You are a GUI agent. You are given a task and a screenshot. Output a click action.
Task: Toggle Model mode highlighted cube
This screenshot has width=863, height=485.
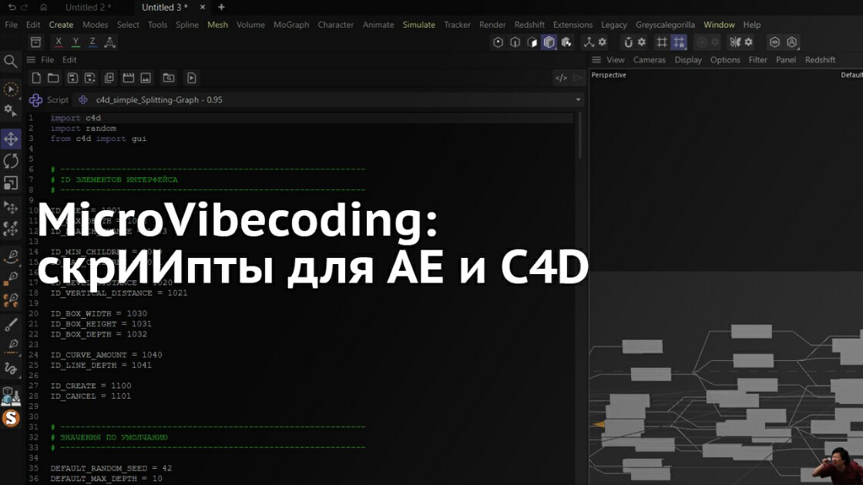tap(549, 42)
